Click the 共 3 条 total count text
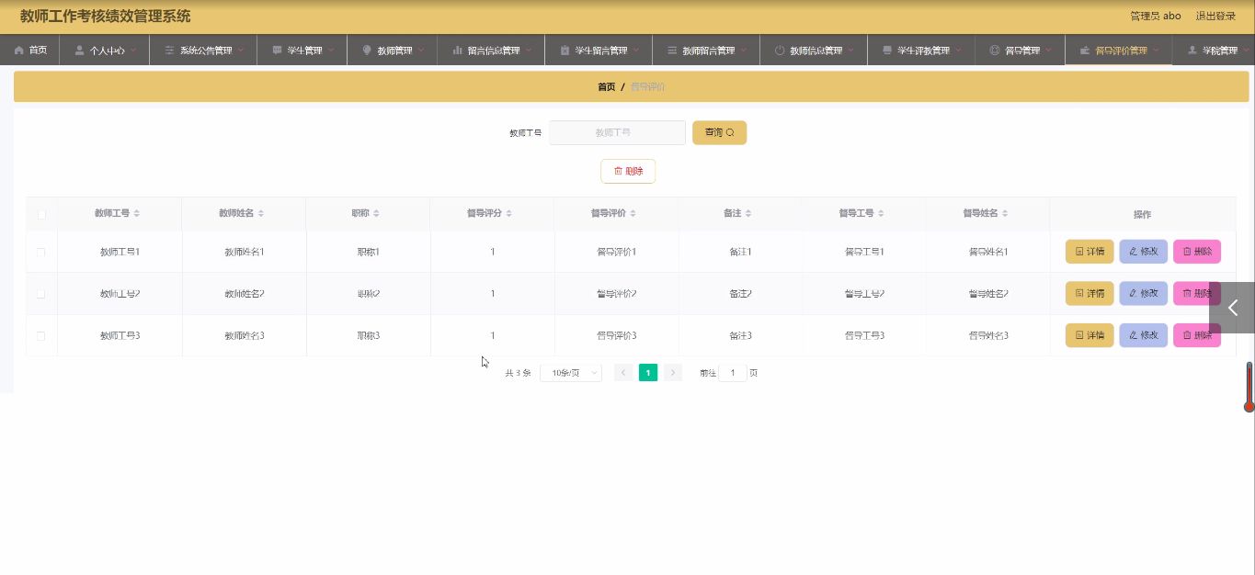This screenshot has width=1255, height=575. pyautogui.click(x=518, y=373)
